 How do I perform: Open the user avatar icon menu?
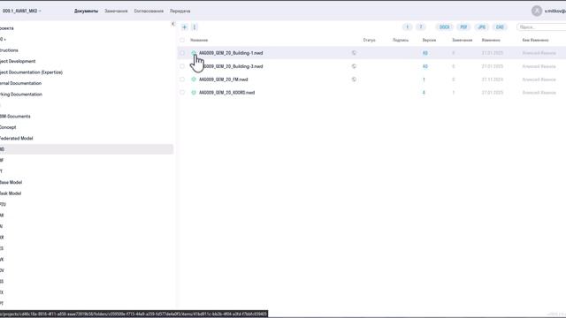click(x=537, y=11)
